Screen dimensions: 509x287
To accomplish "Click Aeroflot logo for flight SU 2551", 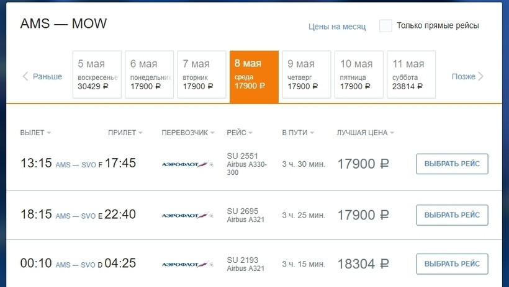I will point(187,164).
